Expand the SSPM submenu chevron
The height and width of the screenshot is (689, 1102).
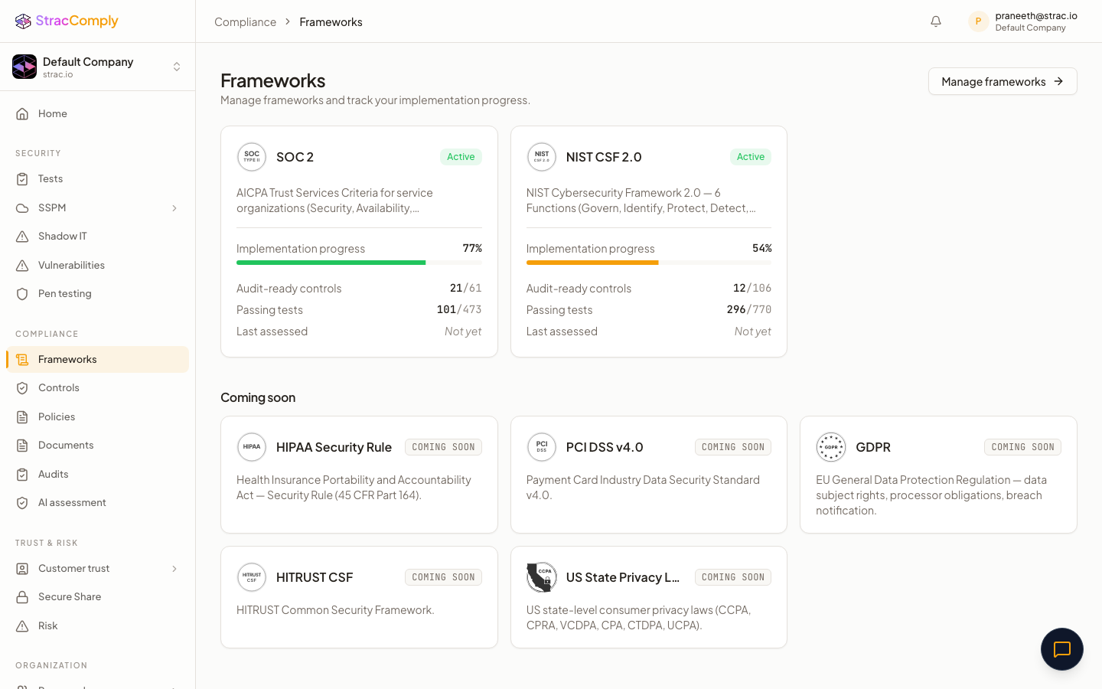click(x=174, y=208)
